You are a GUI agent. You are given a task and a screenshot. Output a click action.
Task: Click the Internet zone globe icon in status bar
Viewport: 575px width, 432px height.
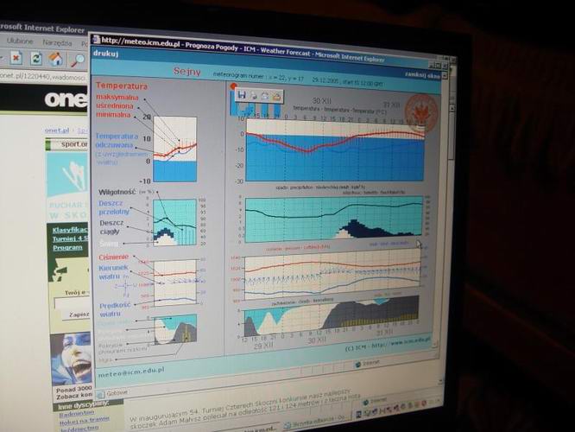[358, 365]
